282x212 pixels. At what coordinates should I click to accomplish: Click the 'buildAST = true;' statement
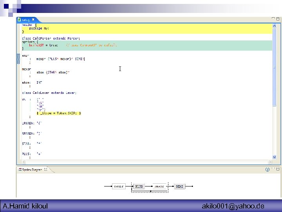pos(43,45)
